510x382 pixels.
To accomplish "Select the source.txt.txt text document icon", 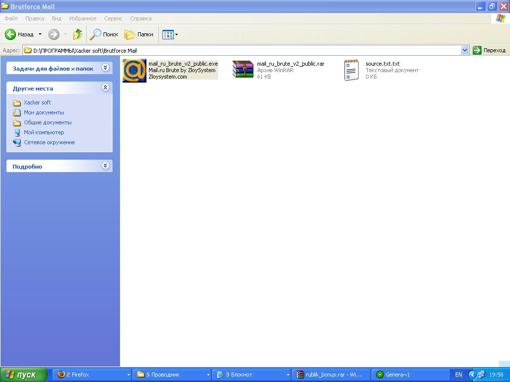I will (352, 70).
